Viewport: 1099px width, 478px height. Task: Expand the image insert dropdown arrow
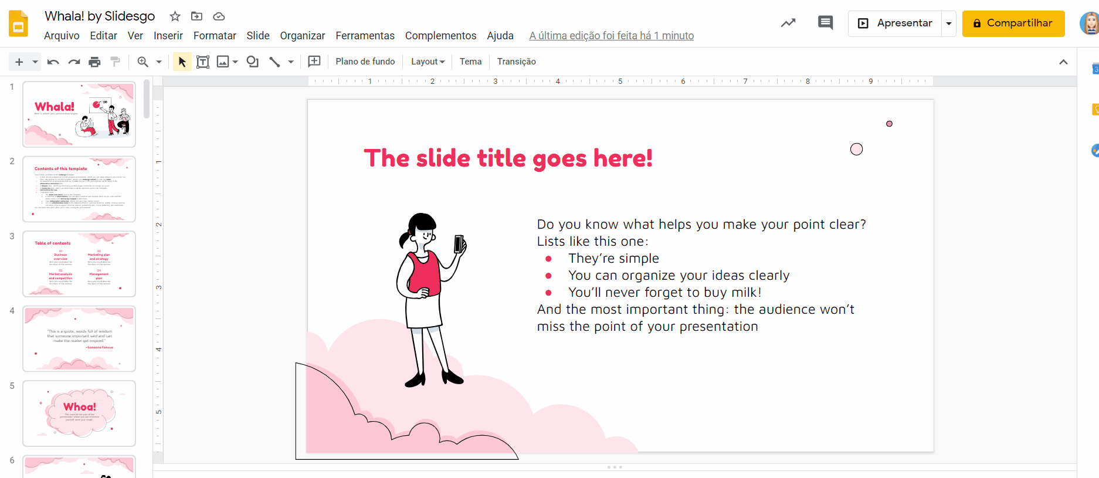click(235, 62)
